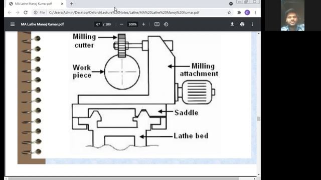Click the recording indicator icon in tab bar

[x=231, y=3]
